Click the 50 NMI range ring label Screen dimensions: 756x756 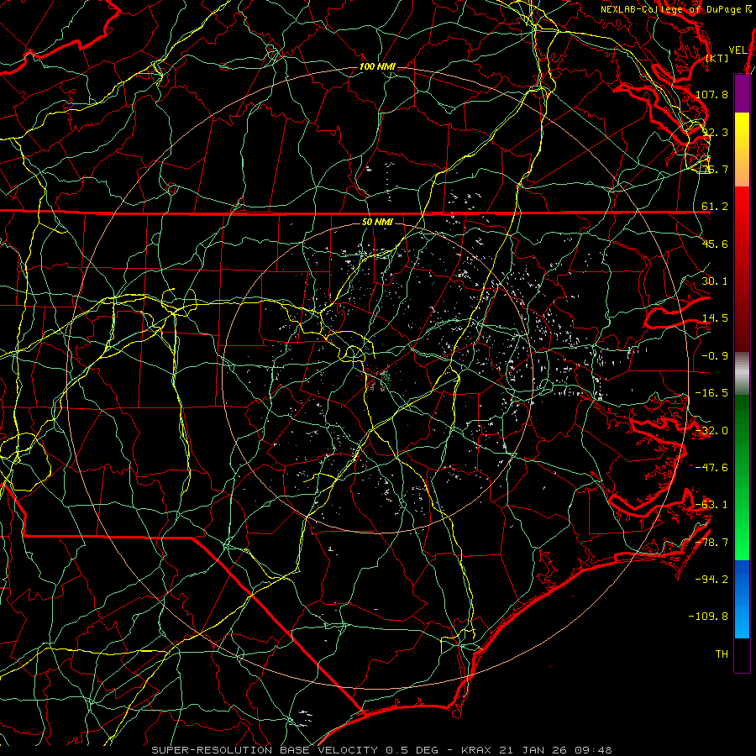(x=377, y=223)
